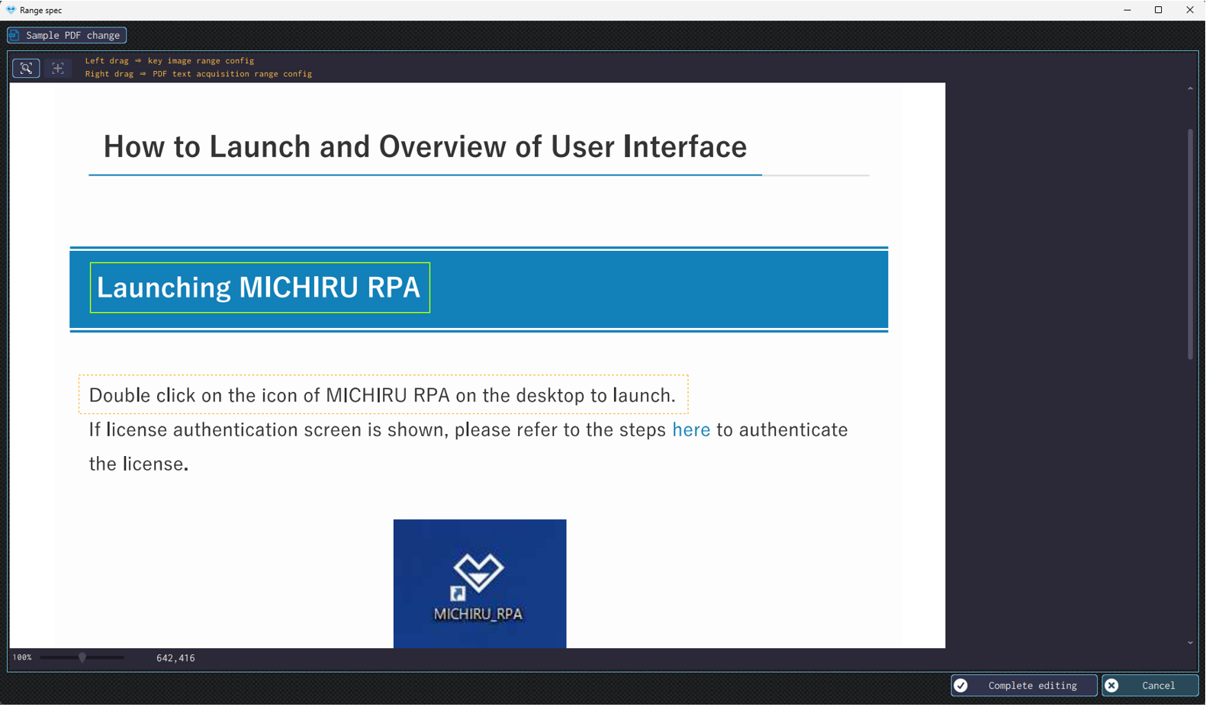The image size is (1206, 707).
Task: Select the crosshair range selection tool
Action: pyautogui.click(x=58, y=68)
